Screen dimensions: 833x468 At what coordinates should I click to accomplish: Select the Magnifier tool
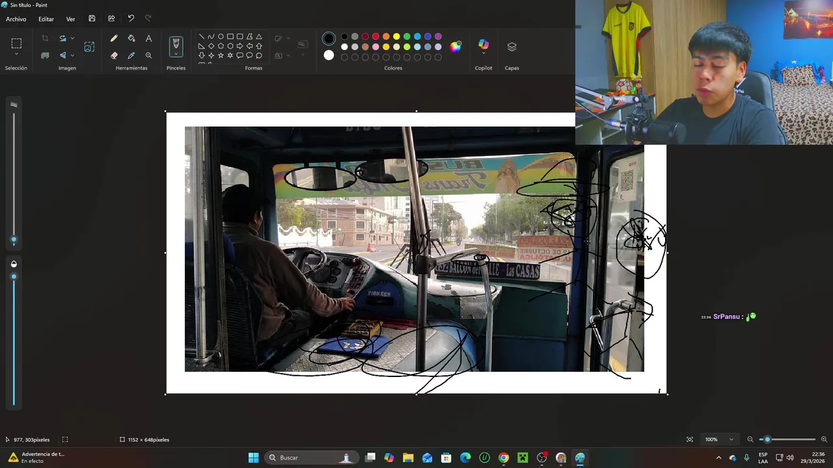pos(148,55)
